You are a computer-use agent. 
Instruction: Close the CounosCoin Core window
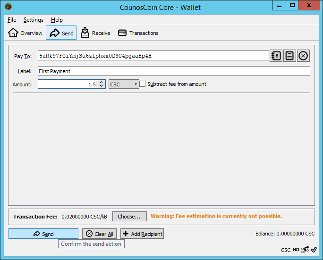309,5
